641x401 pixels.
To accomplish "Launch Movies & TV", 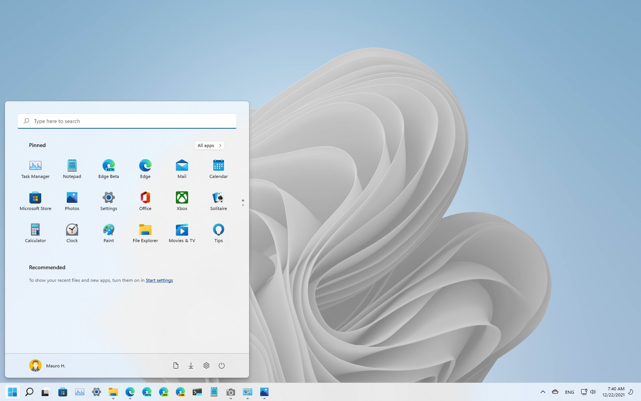I will 182,233.
